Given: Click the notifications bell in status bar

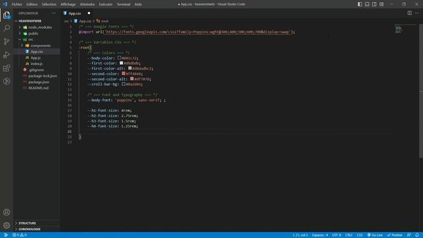Looking at the screenshot, I should coord(417,235).
